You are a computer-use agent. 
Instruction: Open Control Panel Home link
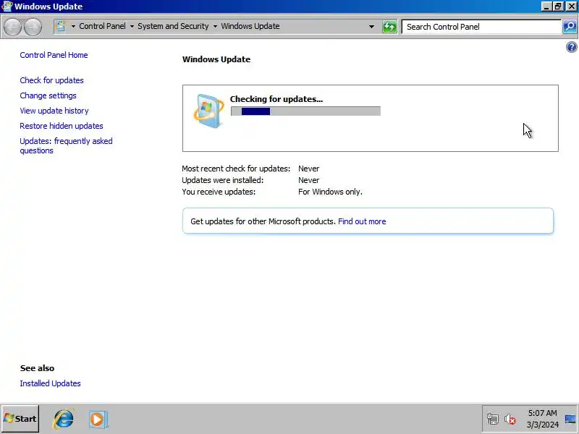(54, 55)
